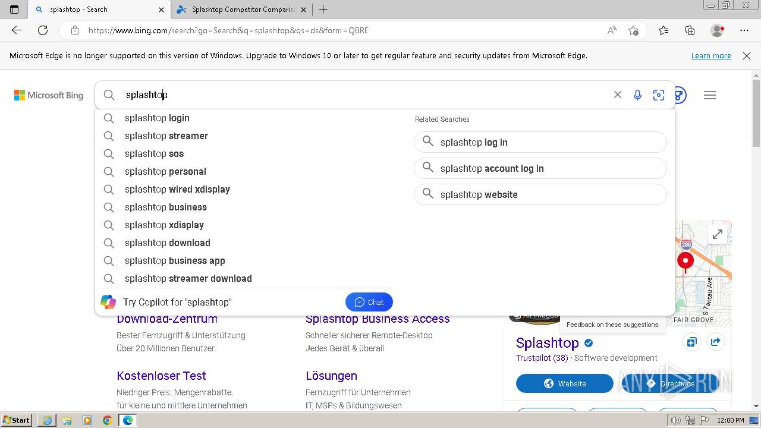Select the suggestion 'splashtop streamer download'
The image size is (761, 428).
click(x=243, y=279)
